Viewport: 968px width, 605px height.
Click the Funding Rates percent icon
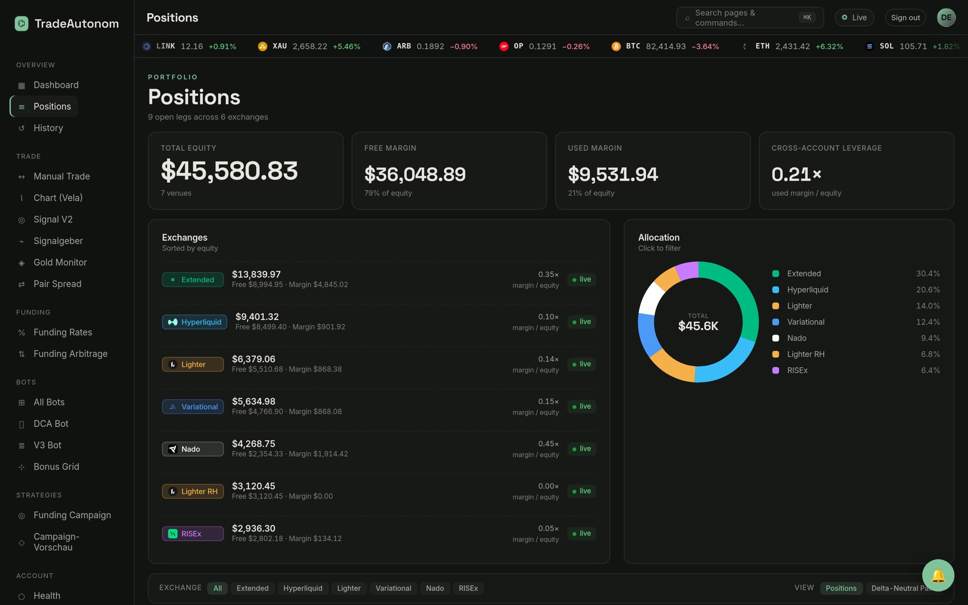pos(21,333)
